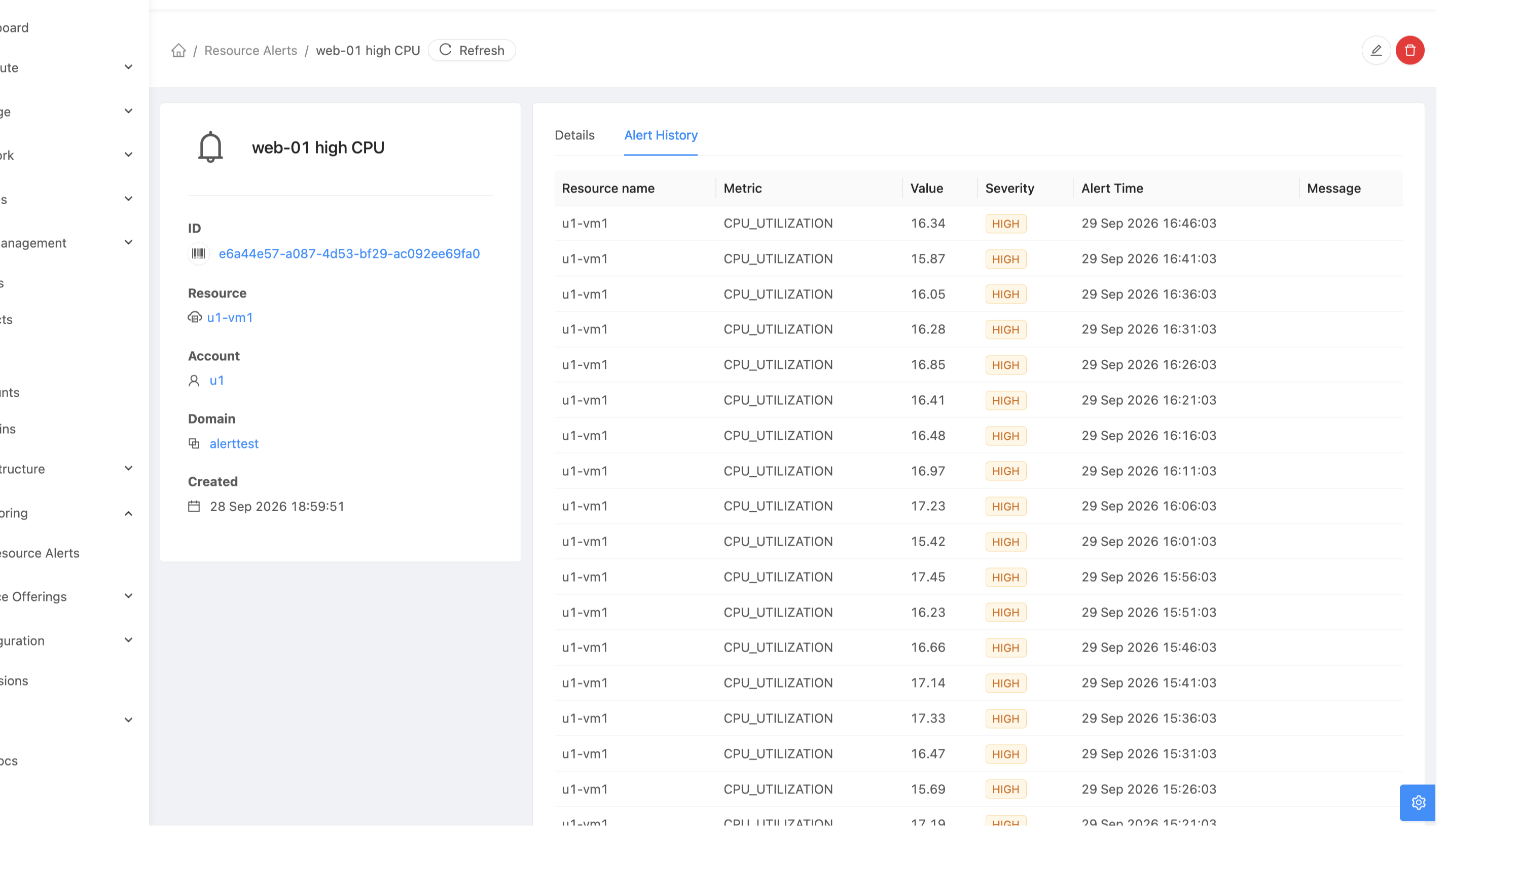Click the domain icon beside alerttest
This screenshot has width=1520, height=874.
click(194, 444)
